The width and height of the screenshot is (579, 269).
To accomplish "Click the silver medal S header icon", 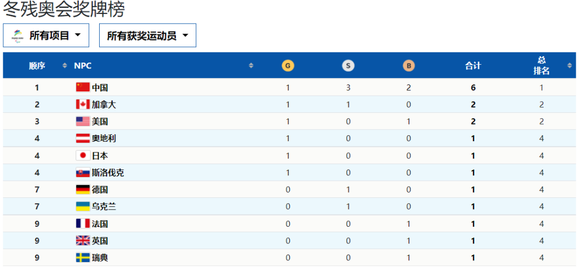I will pyautogui.click(x=348, y=66).
